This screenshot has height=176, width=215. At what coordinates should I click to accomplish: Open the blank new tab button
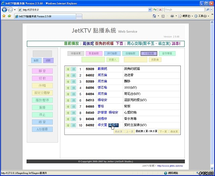pyautogui.click(x=79, y=16)
